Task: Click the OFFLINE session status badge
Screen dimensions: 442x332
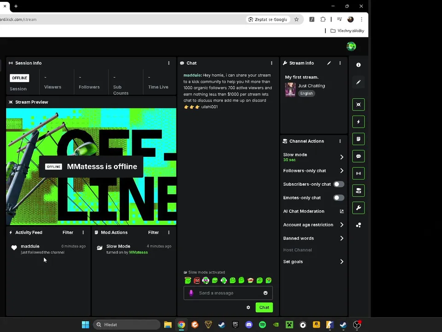Action: (19, 78)
